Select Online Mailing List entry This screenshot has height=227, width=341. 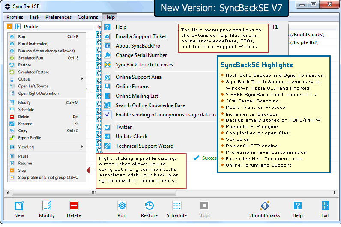point(137,96)
